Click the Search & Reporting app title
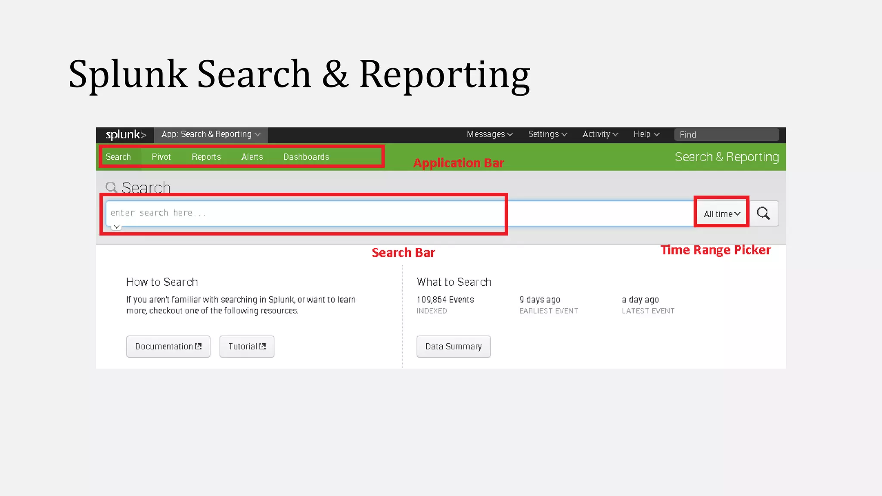The height and width of the screenshot is (496, 882). point(727,157)
